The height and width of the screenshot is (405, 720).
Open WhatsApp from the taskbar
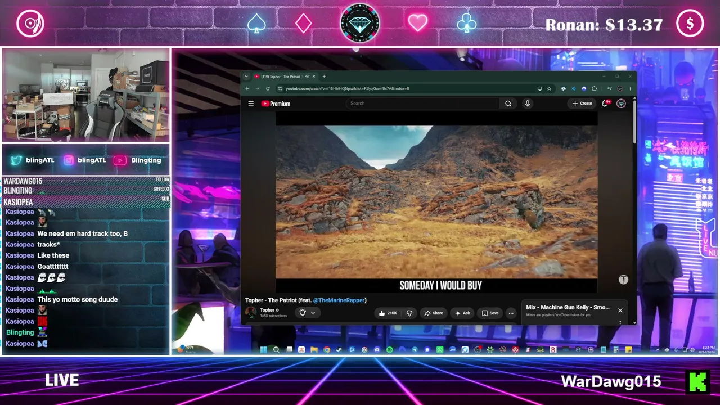440,350
